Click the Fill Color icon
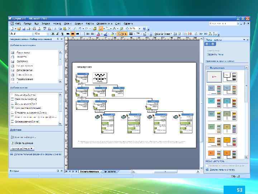258x194 pixels. pyautogui.click(x=113, y=34)
